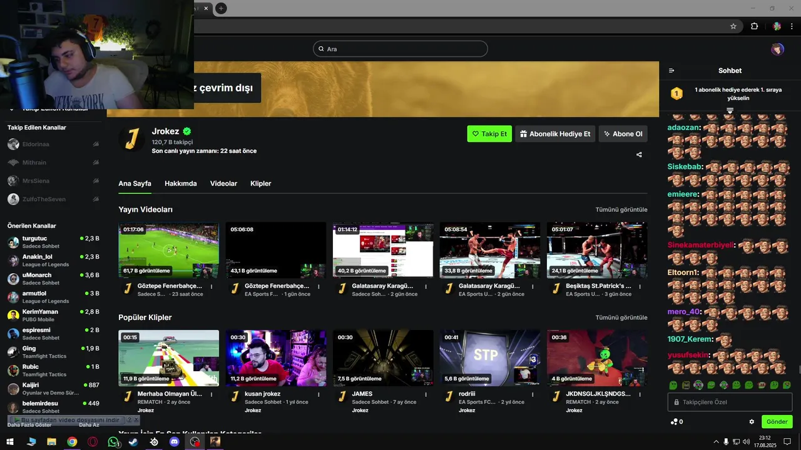Viewport: 801px width, 450px height.
Task: Open the Merhaba Olmayan clip thumbnail
Action: click(x=169, y=358)
